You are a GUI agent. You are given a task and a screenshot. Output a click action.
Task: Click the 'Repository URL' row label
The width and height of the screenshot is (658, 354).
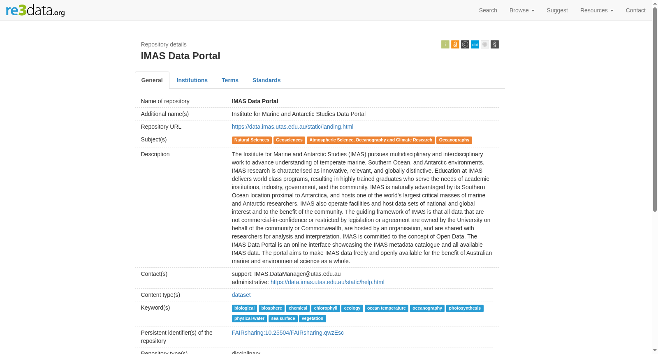tap(161, 127)
